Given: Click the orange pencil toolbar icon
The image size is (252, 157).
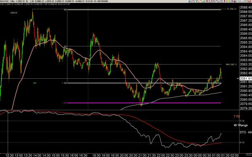Looking at the screenshot, I should click(x=200, y=1).
